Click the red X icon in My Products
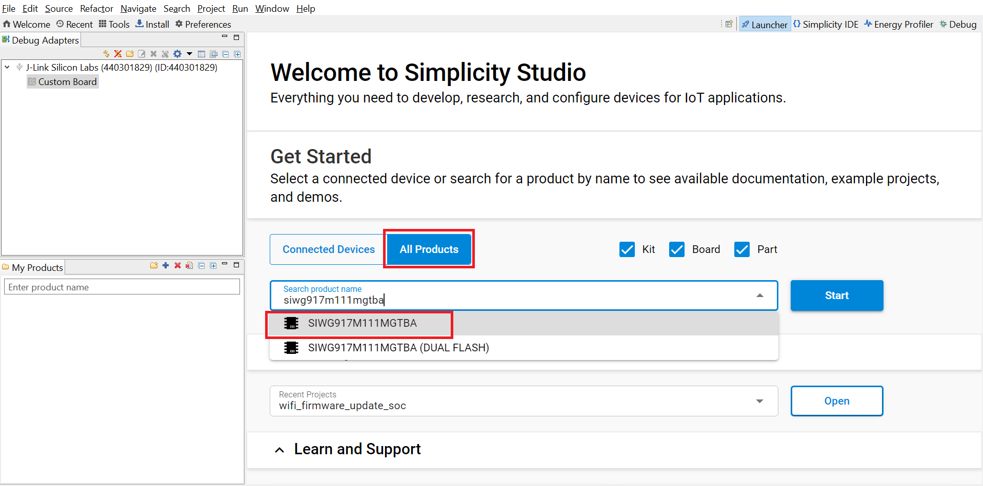Viewport: 983px width, 486px height. click(177, 265)
